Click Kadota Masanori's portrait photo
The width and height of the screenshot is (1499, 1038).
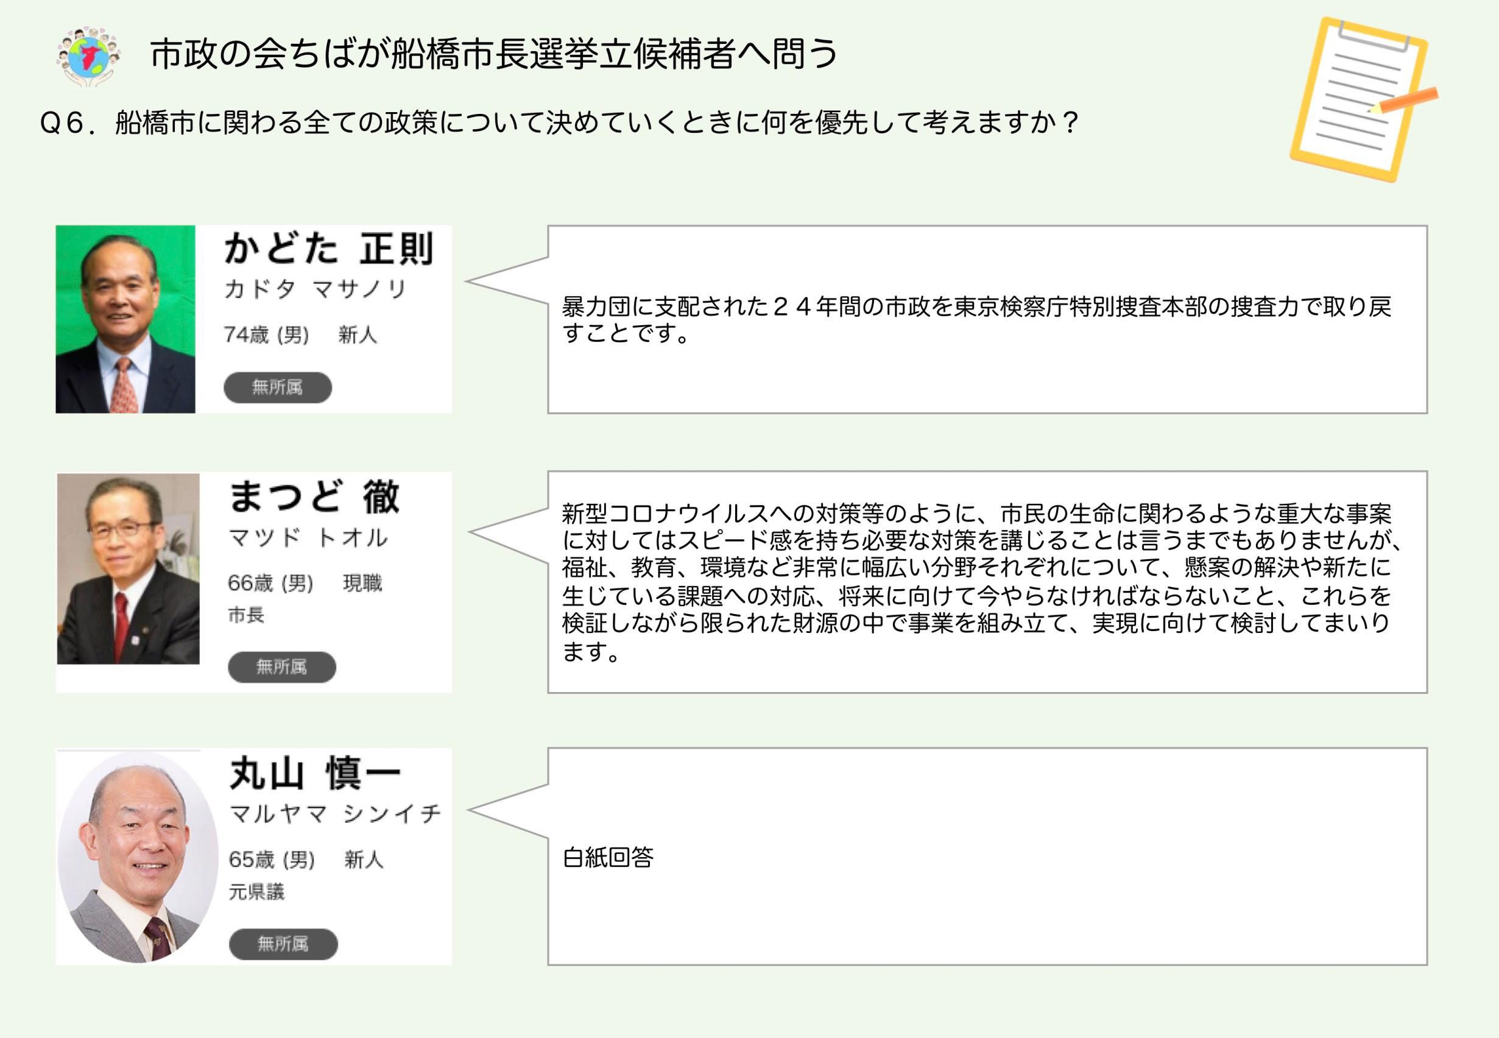pos(125,319)
